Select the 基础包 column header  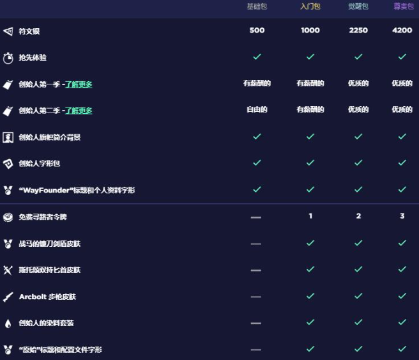click(256, 6)
